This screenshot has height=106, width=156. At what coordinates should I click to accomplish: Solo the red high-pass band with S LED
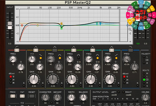pyautogui.click(x=24, y=86)
